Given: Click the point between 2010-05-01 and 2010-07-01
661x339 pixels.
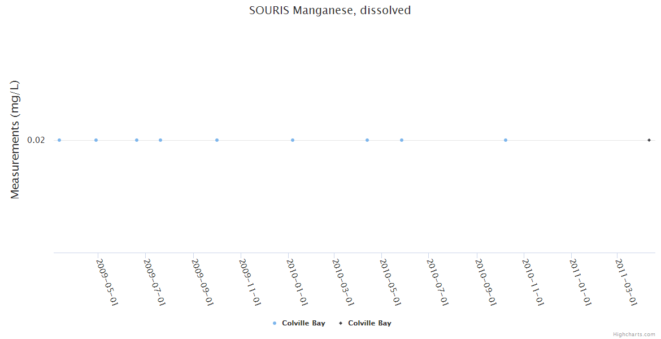Looking at the screenshot, I should (402, 140).
